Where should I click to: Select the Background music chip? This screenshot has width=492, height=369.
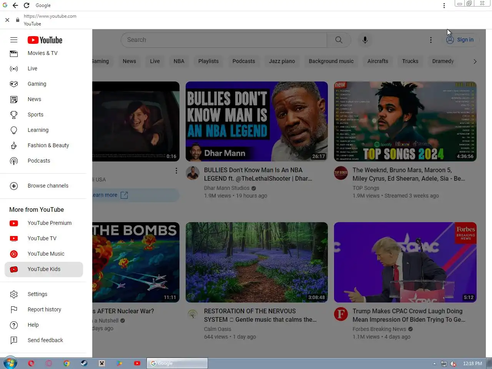pos(331,61)
